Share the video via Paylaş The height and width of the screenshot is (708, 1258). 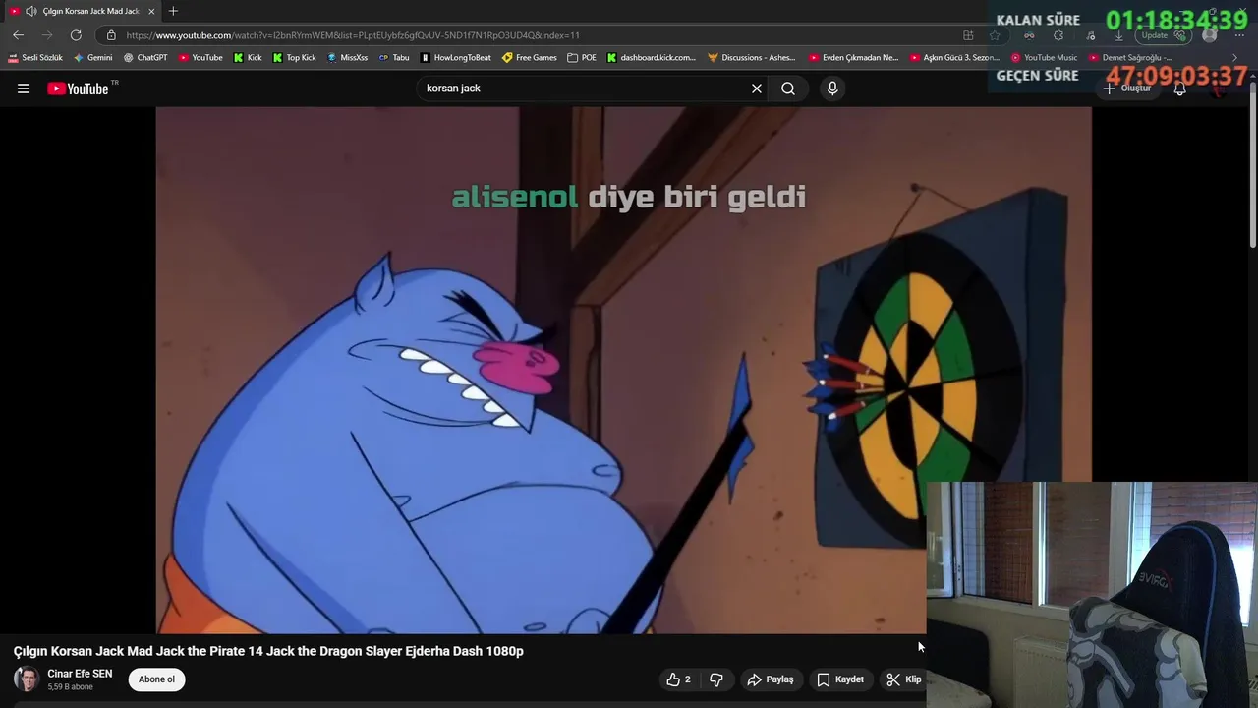pos(771,679)
